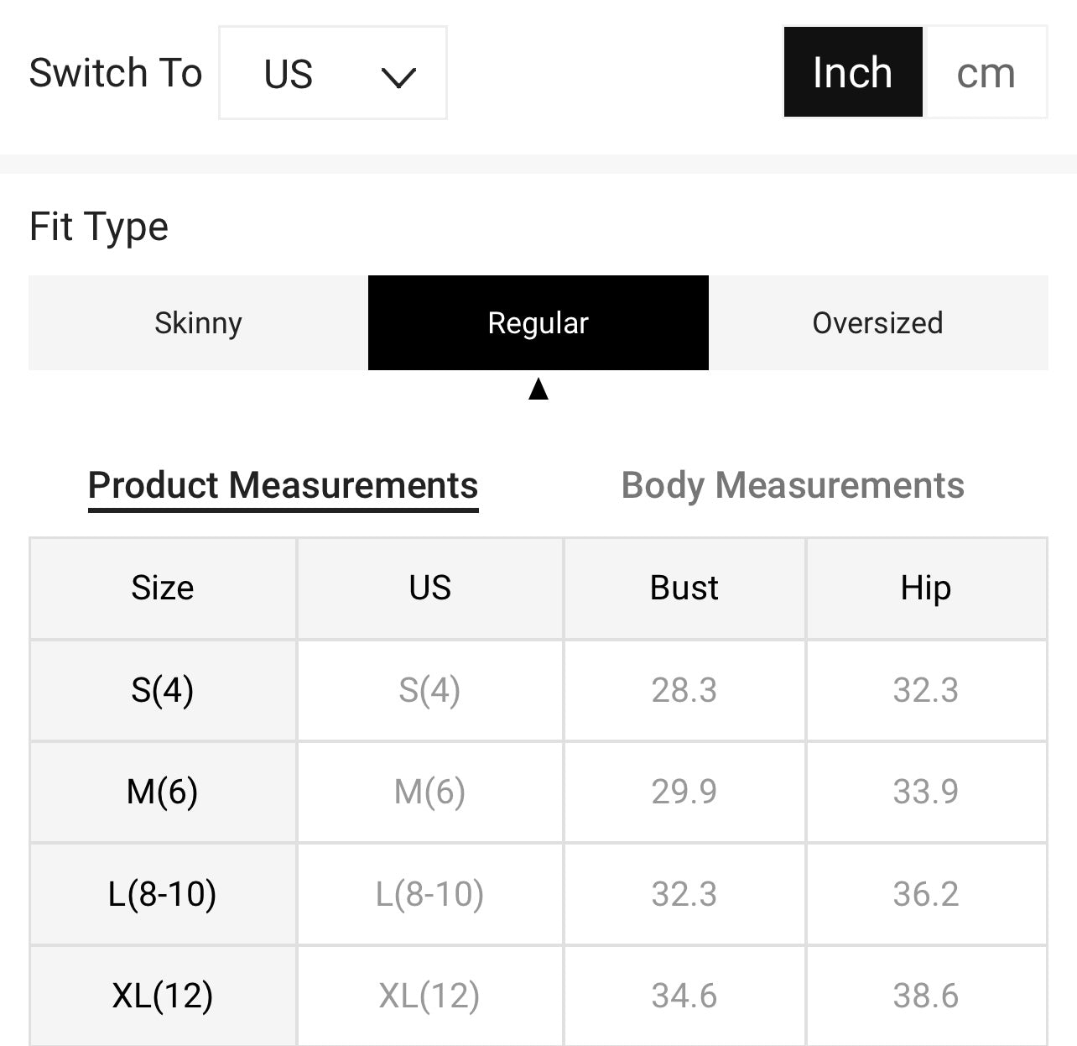Select the L(8-10) size row label
This screenshot has width=1077, height=1046.
coord(163,894)
